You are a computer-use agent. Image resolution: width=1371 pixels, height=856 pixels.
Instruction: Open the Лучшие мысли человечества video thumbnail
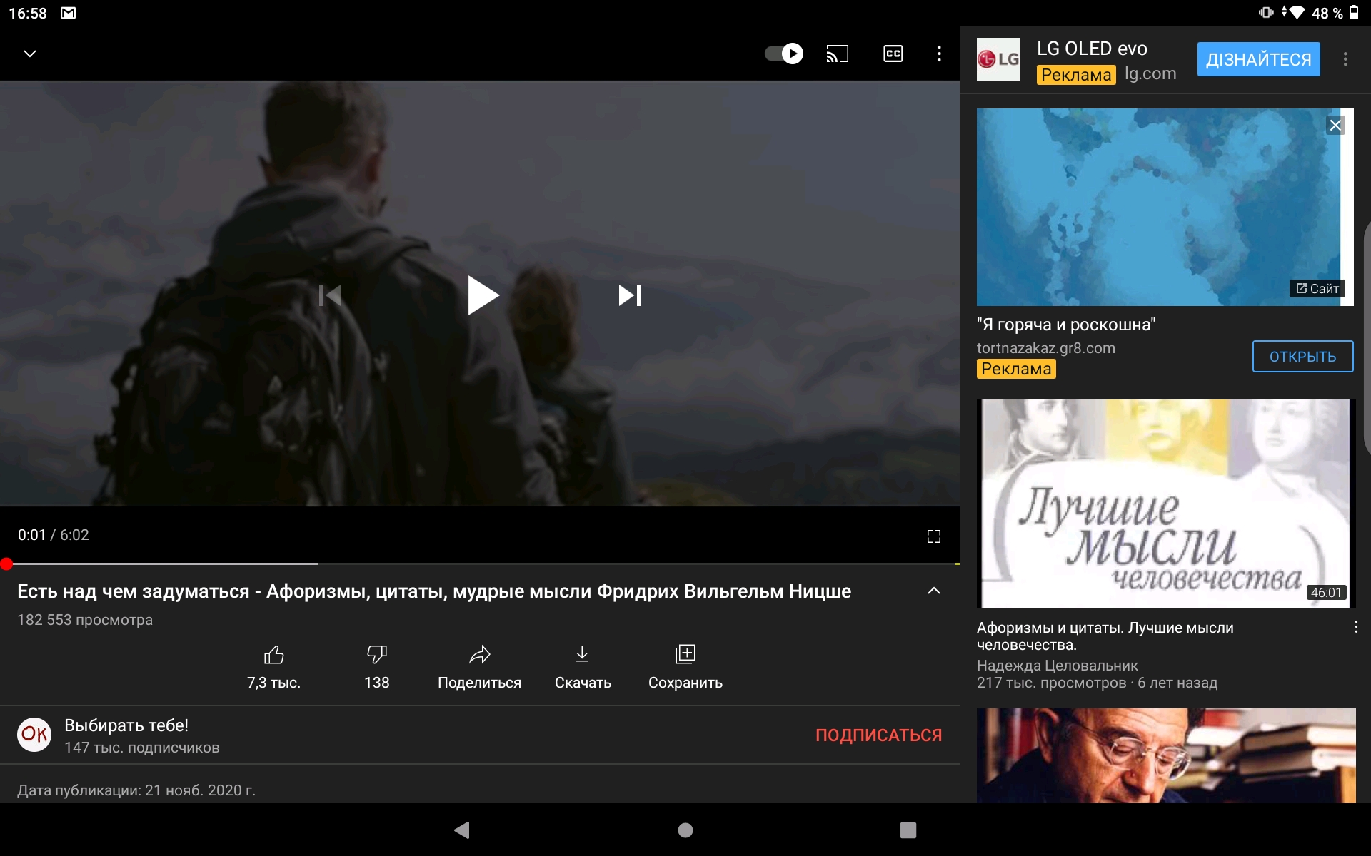tap(1165, 504)
